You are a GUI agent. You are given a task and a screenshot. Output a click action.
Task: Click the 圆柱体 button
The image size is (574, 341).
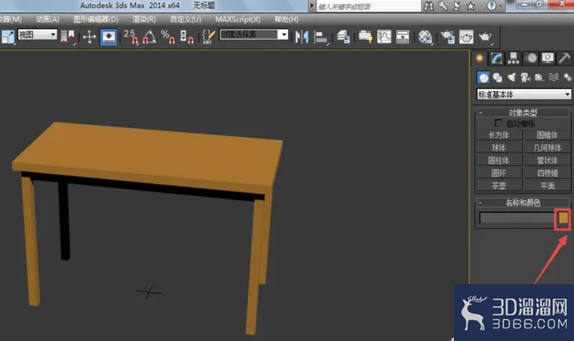(499, 160)
